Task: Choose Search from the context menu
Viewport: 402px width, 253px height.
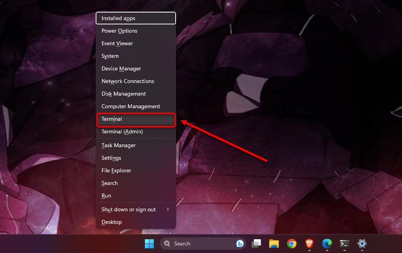Action: click(136, 183)
